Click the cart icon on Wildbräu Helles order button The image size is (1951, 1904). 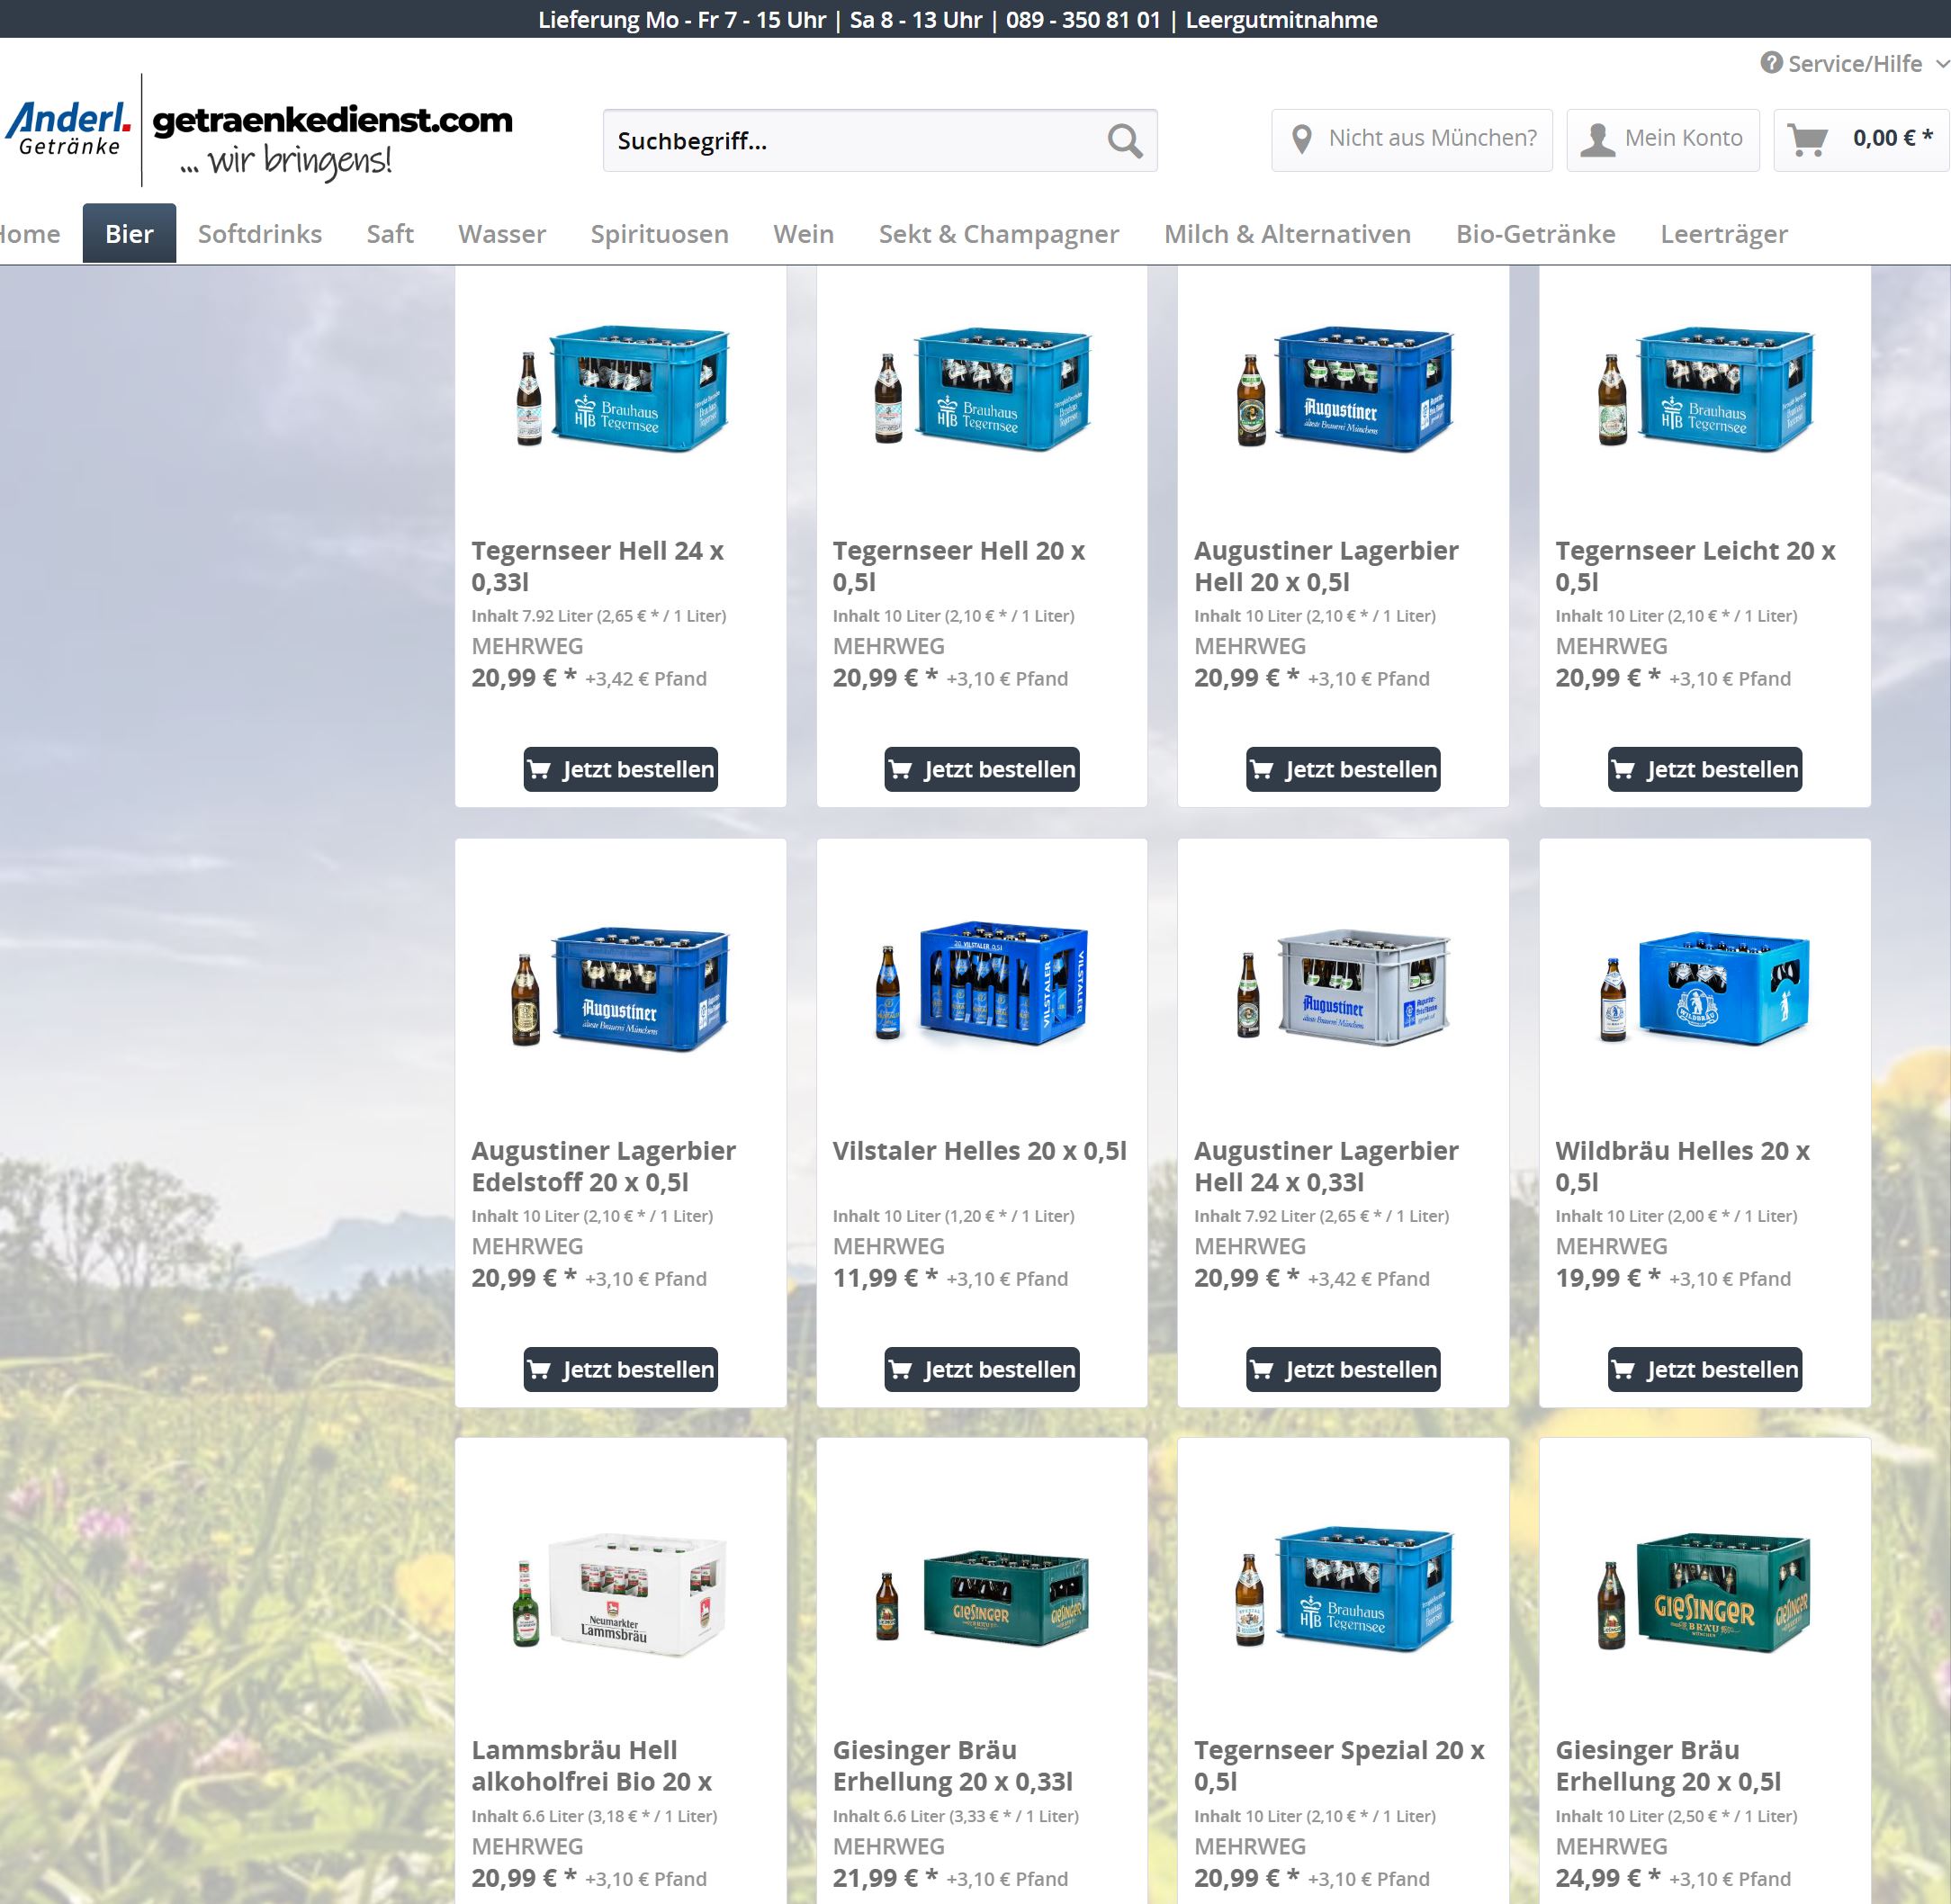click(x=1624, y=1370)
